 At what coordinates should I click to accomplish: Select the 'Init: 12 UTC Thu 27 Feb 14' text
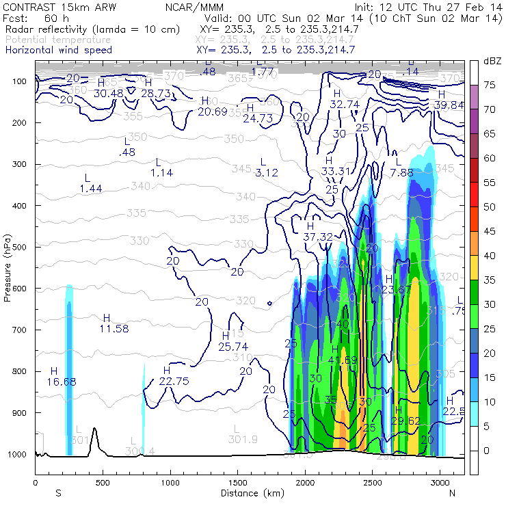coord(428,8)
